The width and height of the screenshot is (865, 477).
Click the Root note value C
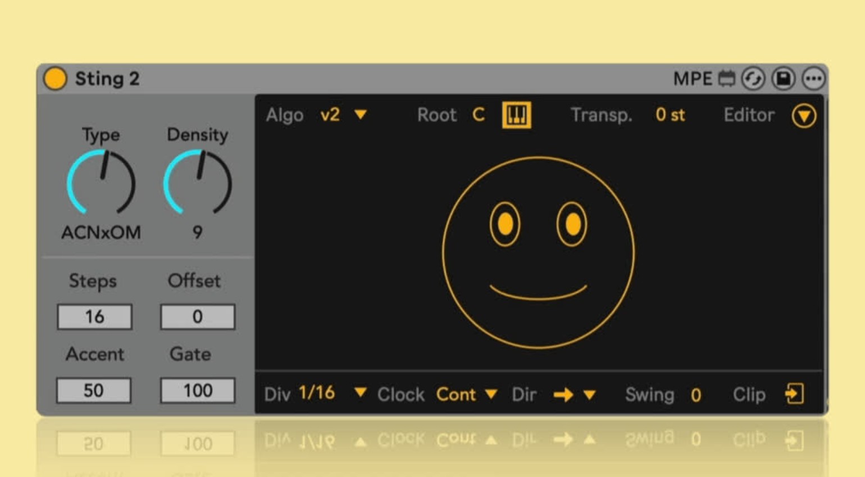(x=478, y=114)
